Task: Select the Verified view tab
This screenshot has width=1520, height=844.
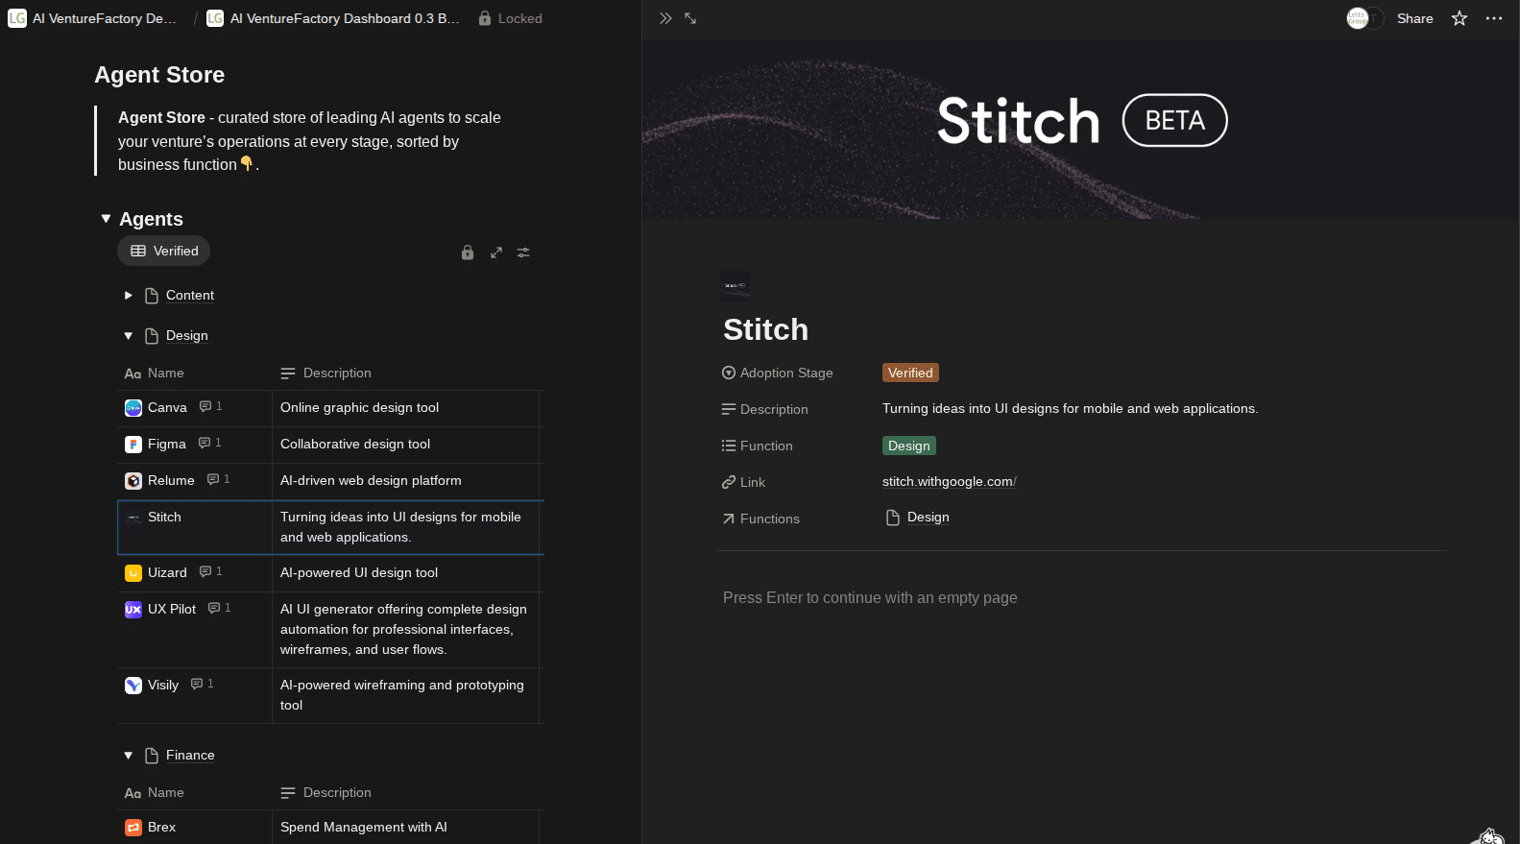Action: (x=164, y=251)
